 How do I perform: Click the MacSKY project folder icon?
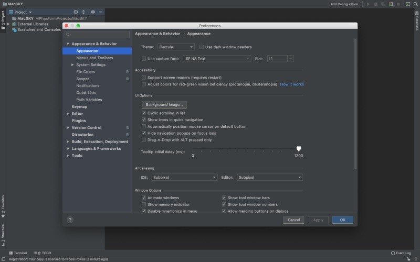click(x=14, y=18)
